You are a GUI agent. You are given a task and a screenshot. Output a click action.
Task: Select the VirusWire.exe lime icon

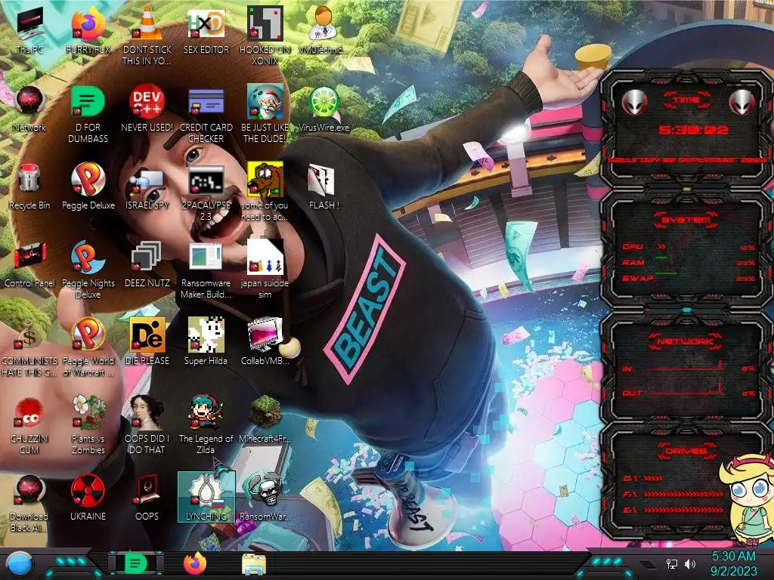[324, 109]
